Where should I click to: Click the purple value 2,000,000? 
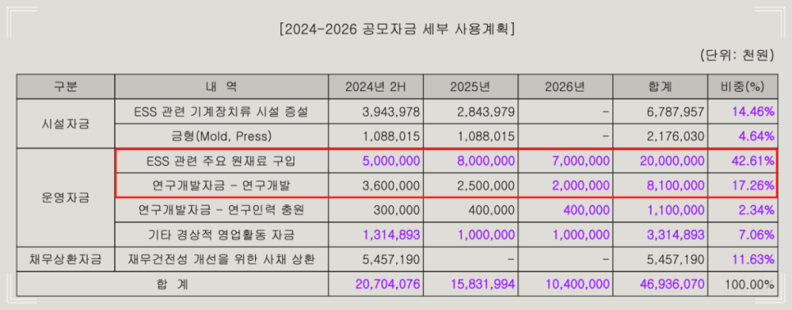[x=580, y=186]
